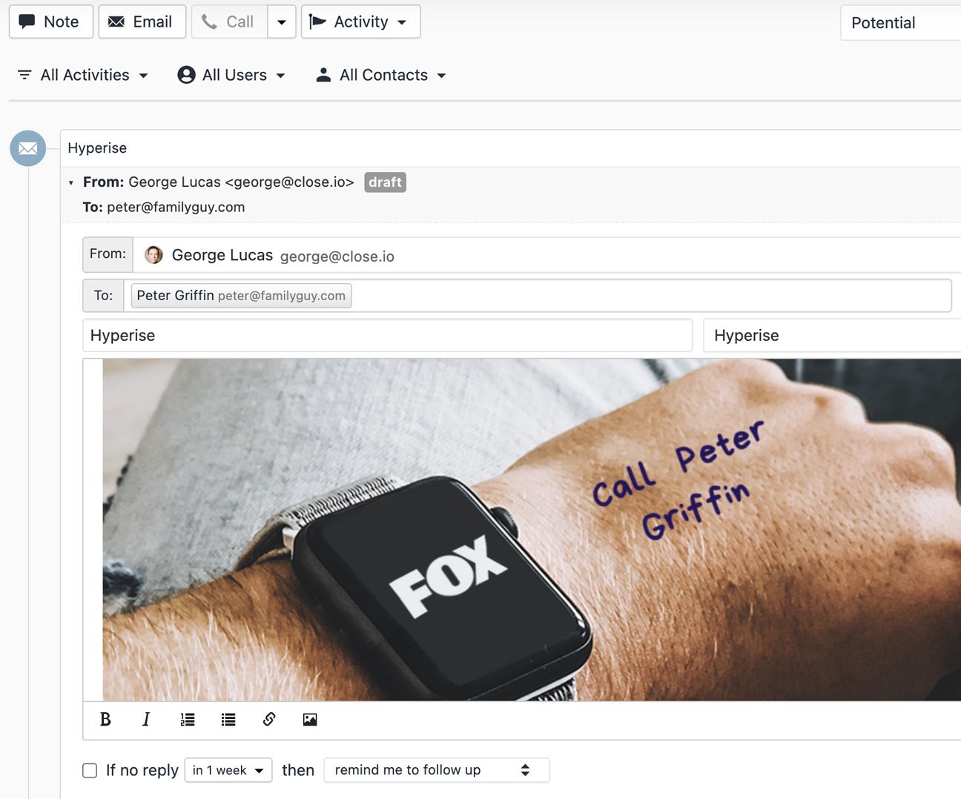Expand the All Activities filter

tap(82, 75)
